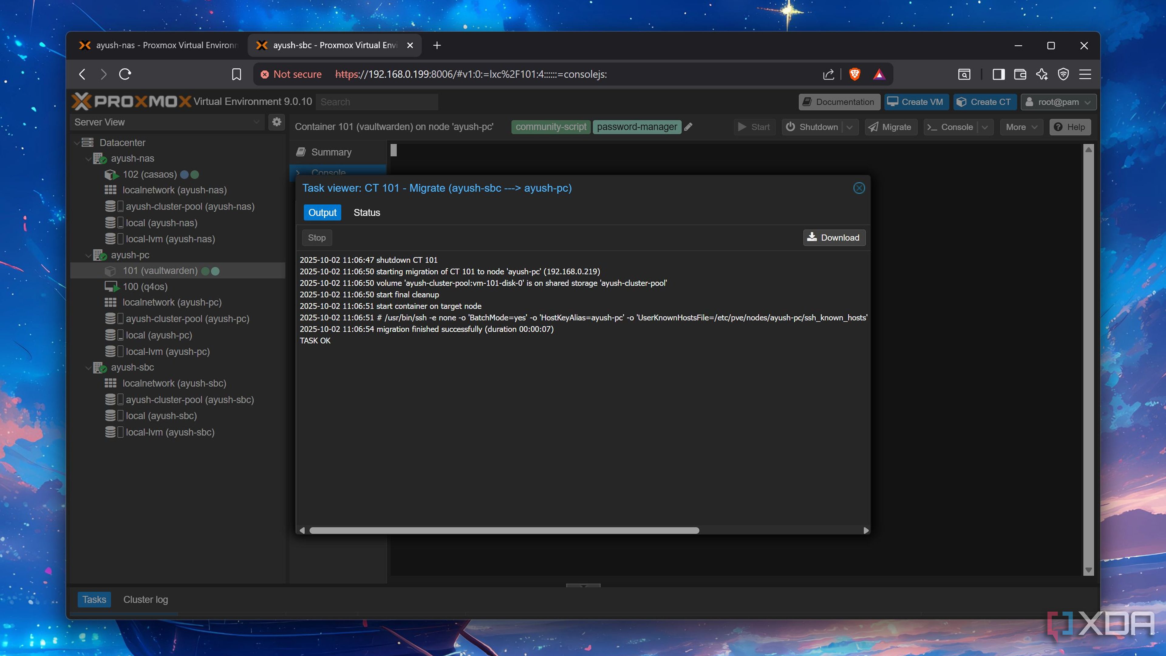
Task: Switch to the ayush-nas browser tab
Action: [x=159, y=45]
